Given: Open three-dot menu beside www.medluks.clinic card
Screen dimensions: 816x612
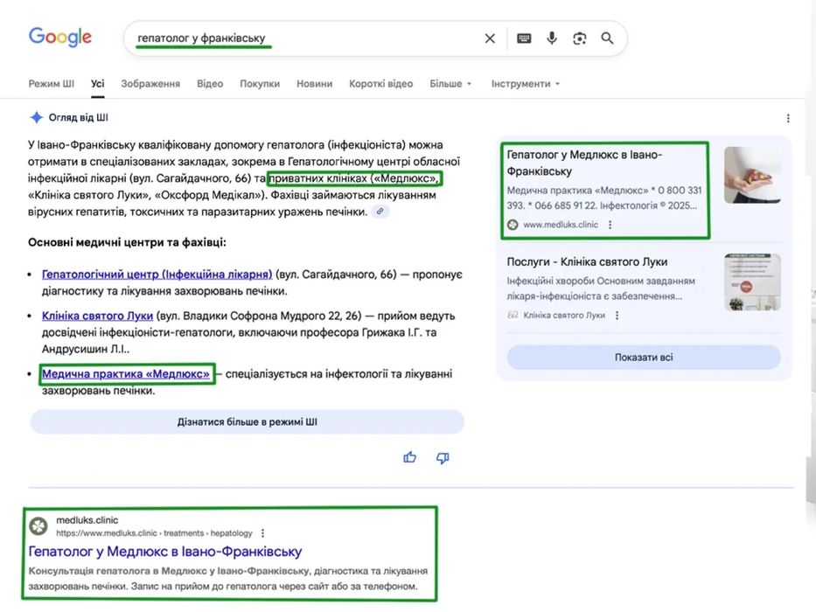Looking at the screenshot, I should point(610,225).
